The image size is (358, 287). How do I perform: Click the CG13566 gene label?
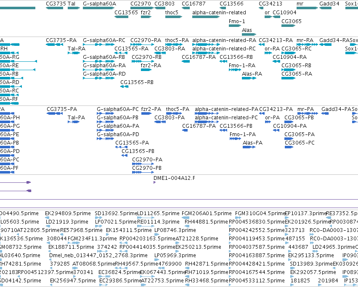[231, 4]
